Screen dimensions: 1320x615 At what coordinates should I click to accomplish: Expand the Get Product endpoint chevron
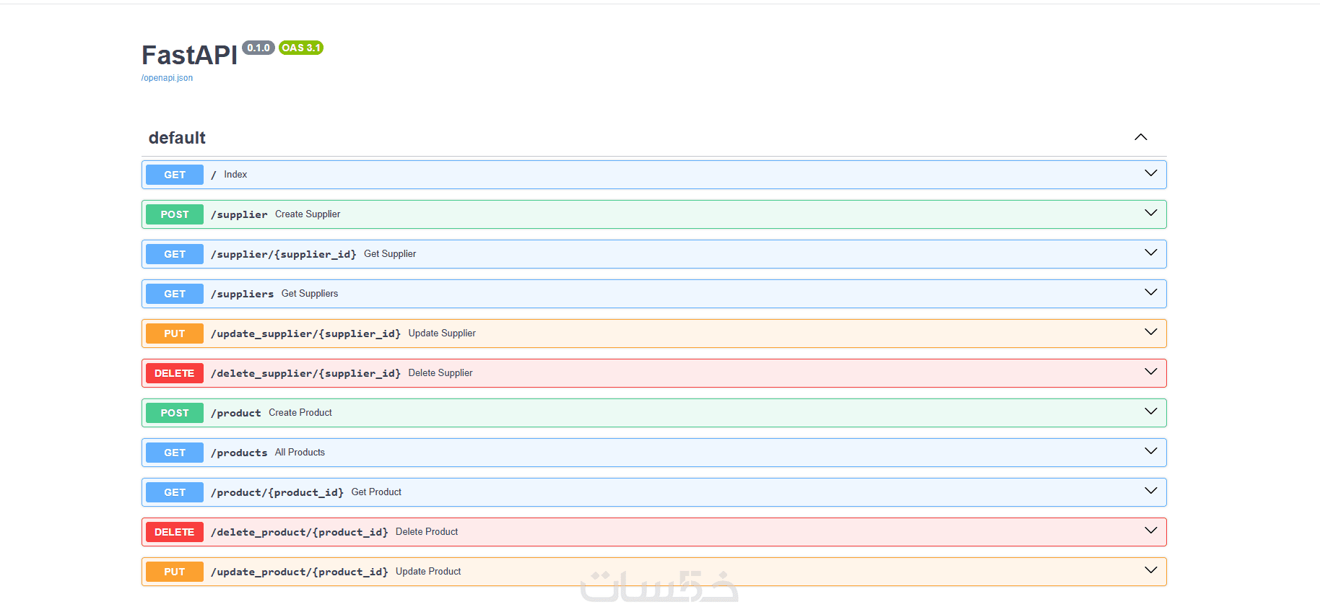(1151, 491)
